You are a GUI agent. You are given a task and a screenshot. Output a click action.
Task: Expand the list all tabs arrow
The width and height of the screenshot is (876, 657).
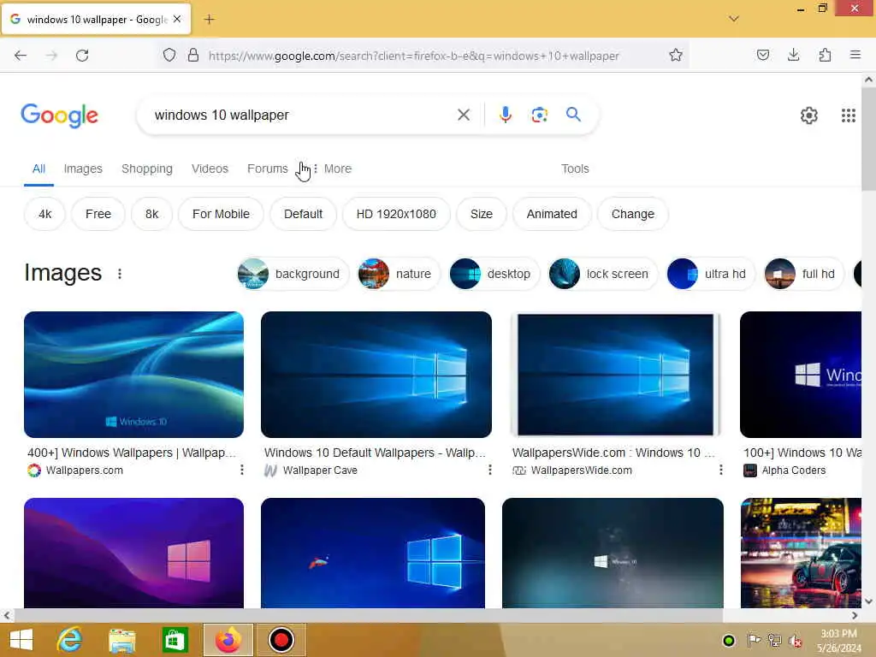coord(734,19)
